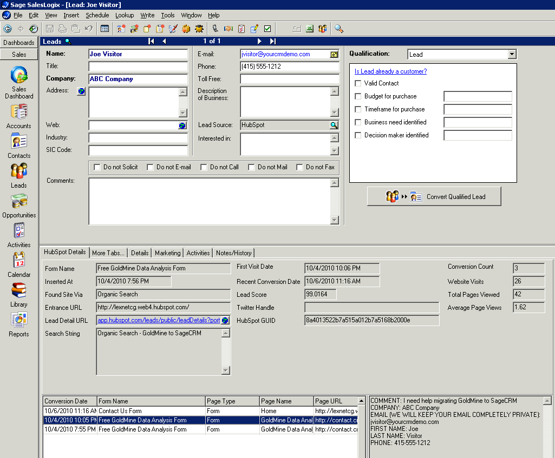Tick the Timeframe for purchase checkbox

(x=358, y=110)
